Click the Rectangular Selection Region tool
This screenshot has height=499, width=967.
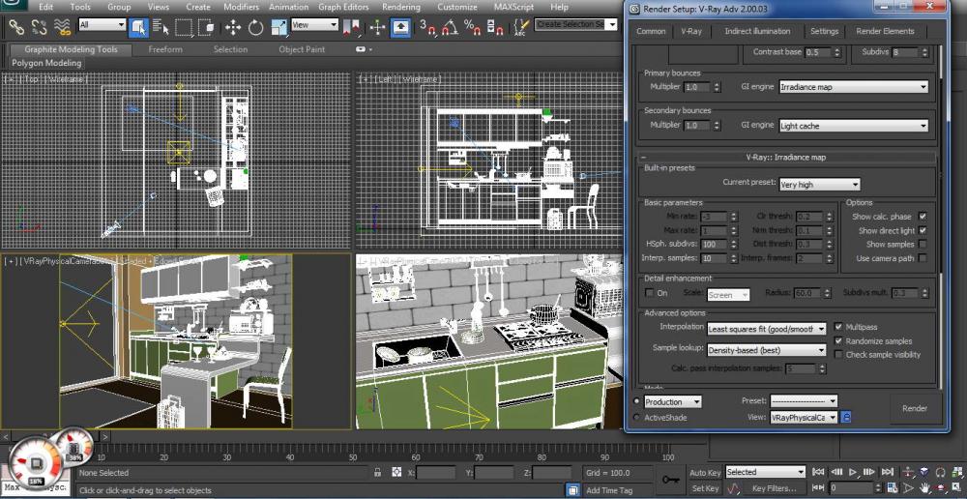pyautogui.click(x=183, y=27)
